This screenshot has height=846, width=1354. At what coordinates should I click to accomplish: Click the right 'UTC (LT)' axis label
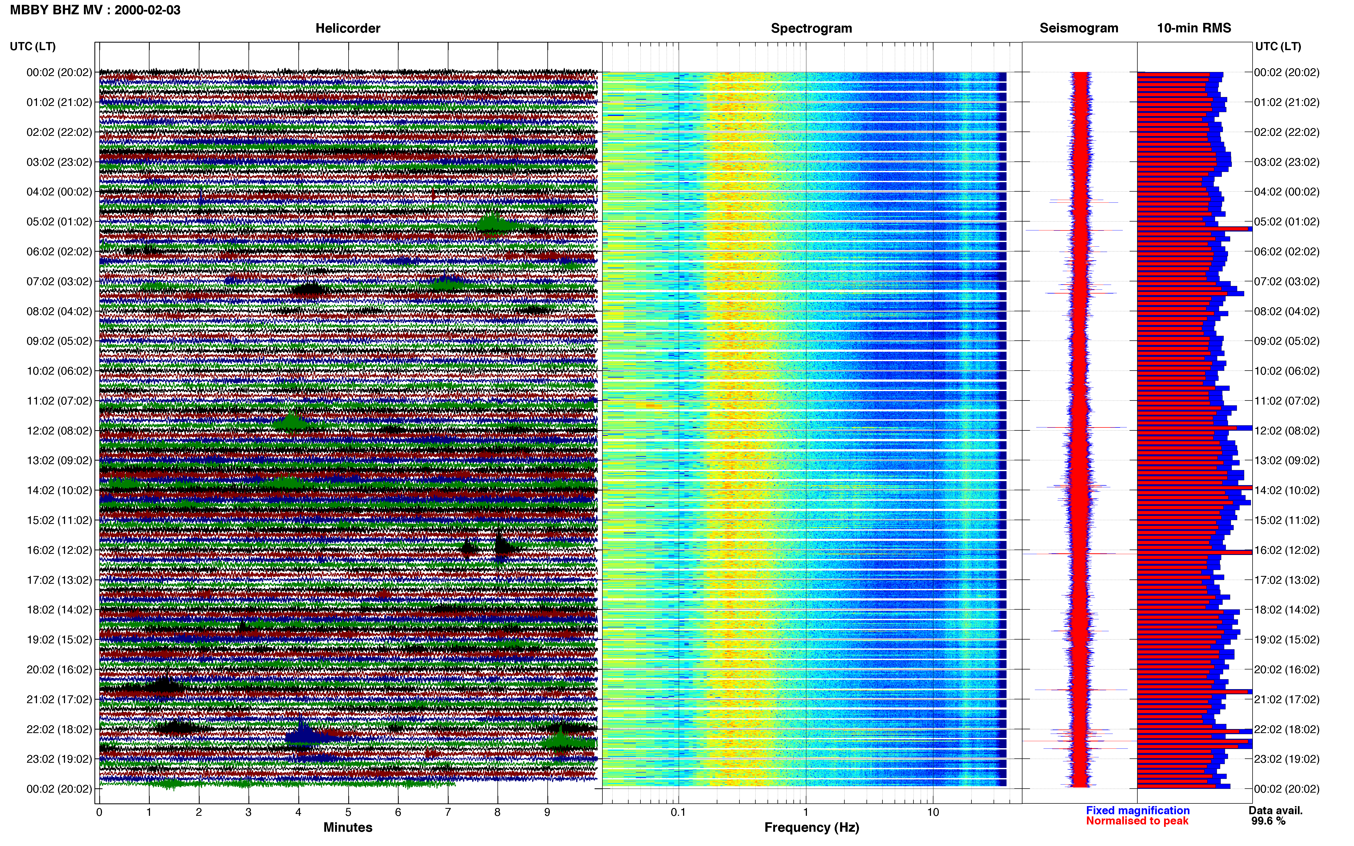pos(1278,46)
